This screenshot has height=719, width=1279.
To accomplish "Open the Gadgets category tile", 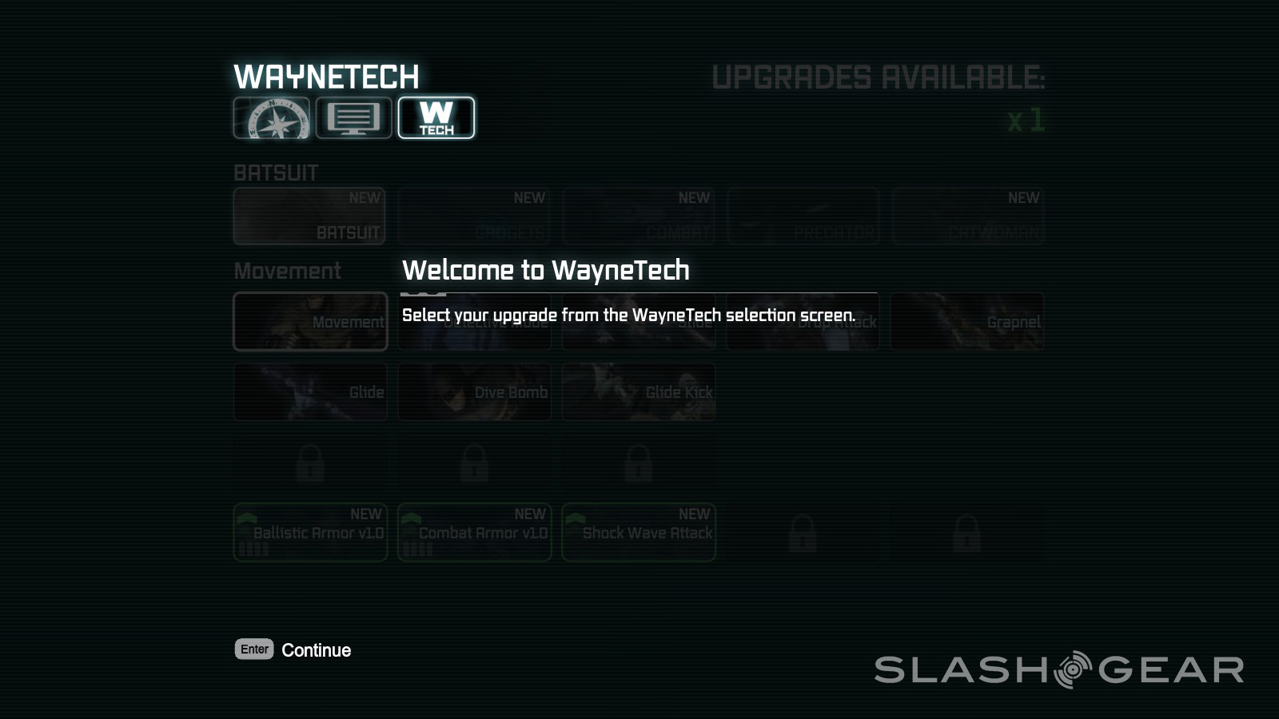I will point(474,216).
